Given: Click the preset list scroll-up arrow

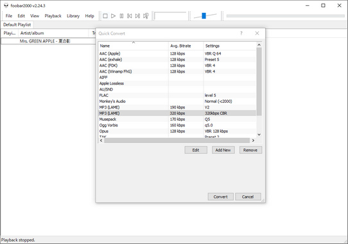Looking at the screenshot, I should [x=259, y=45].
